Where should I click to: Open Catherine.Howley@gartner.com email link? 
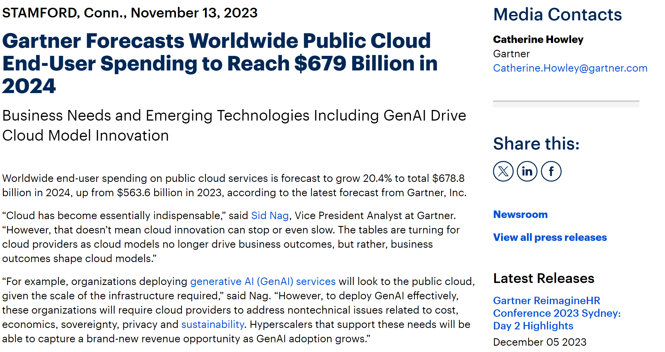(x=570, y=68)
